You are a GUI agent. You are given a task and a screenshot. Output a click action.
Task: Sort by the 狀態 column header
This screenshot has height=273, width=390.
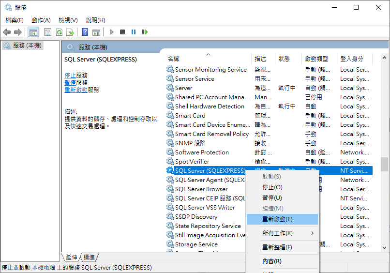pyautogui.click(x=288, y=59)
